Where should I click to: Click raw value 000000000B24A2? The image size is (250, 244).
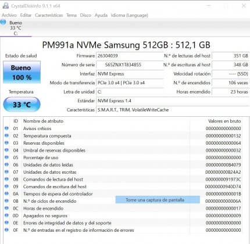coord(223,172)
